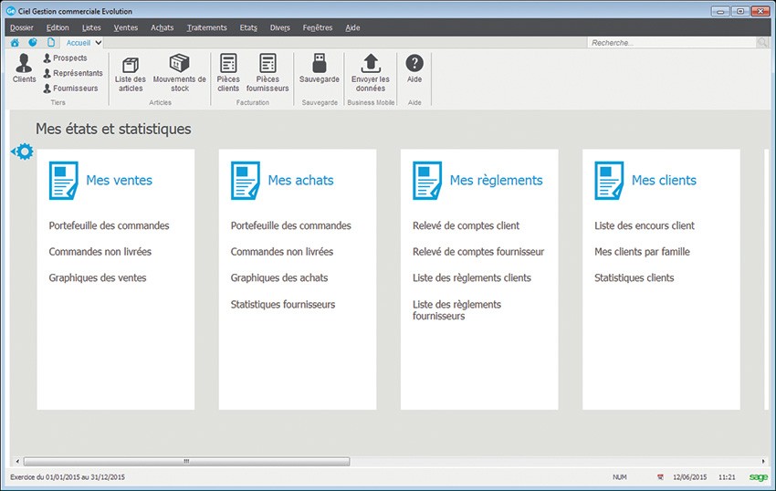Screen dimensions: 776x491
Task: Click the settings gear beside the dashboard
Action: click(x=24, y=151)
